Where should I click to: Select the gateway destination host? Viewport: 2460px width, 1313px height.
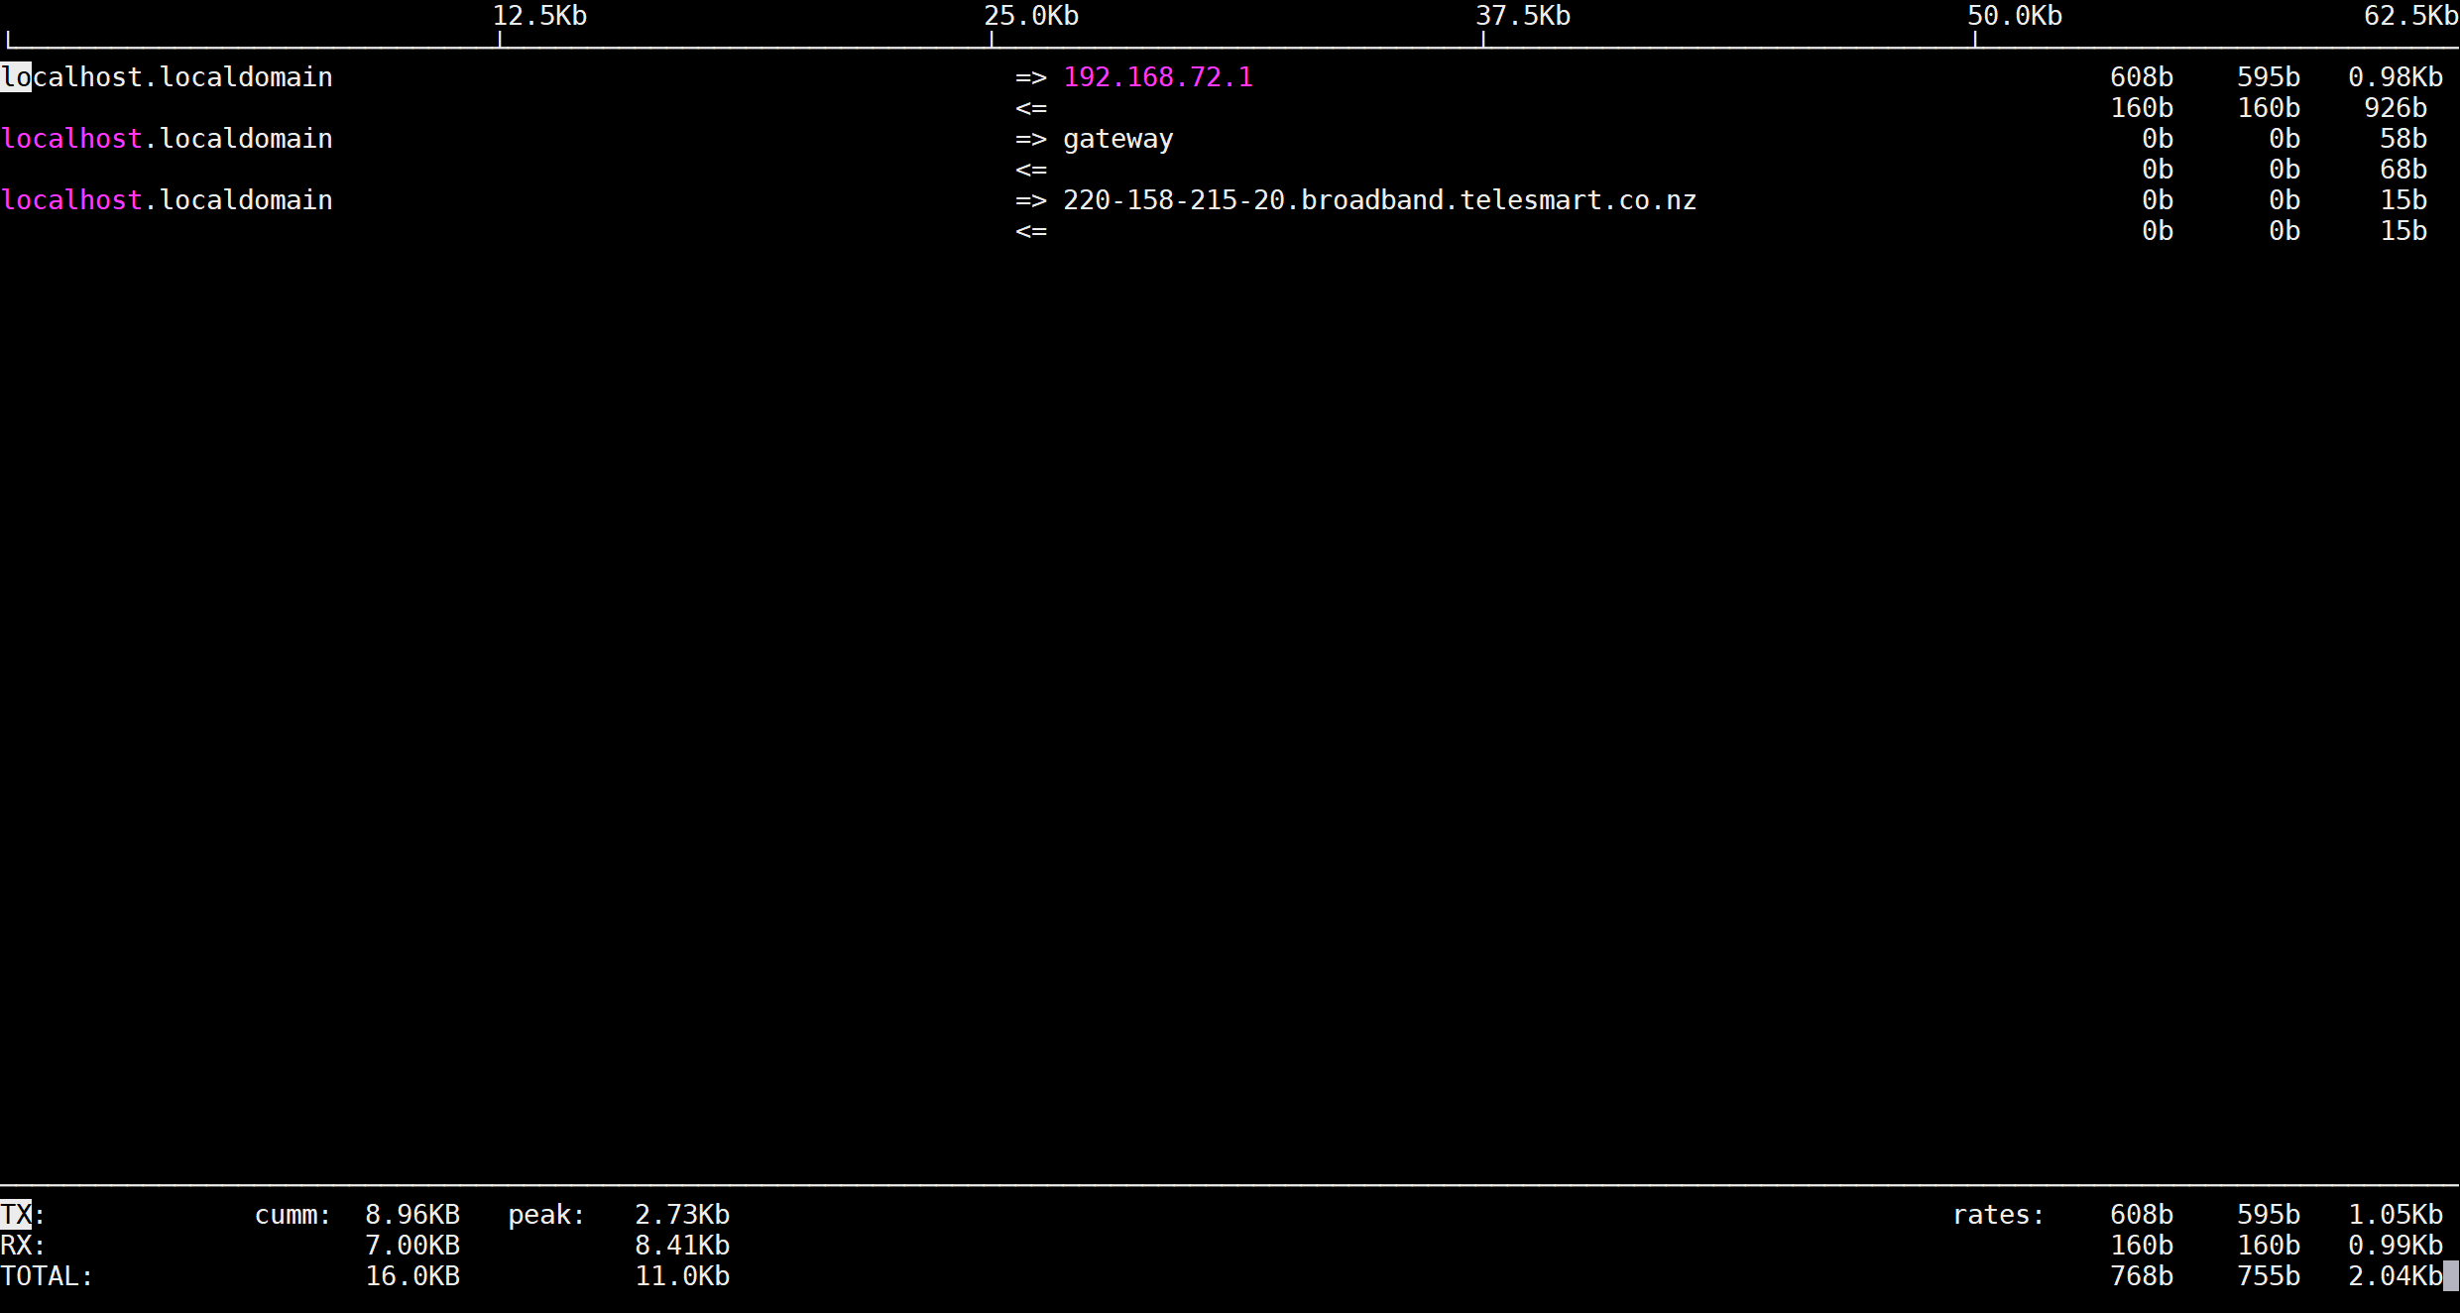click(1118, 140)
